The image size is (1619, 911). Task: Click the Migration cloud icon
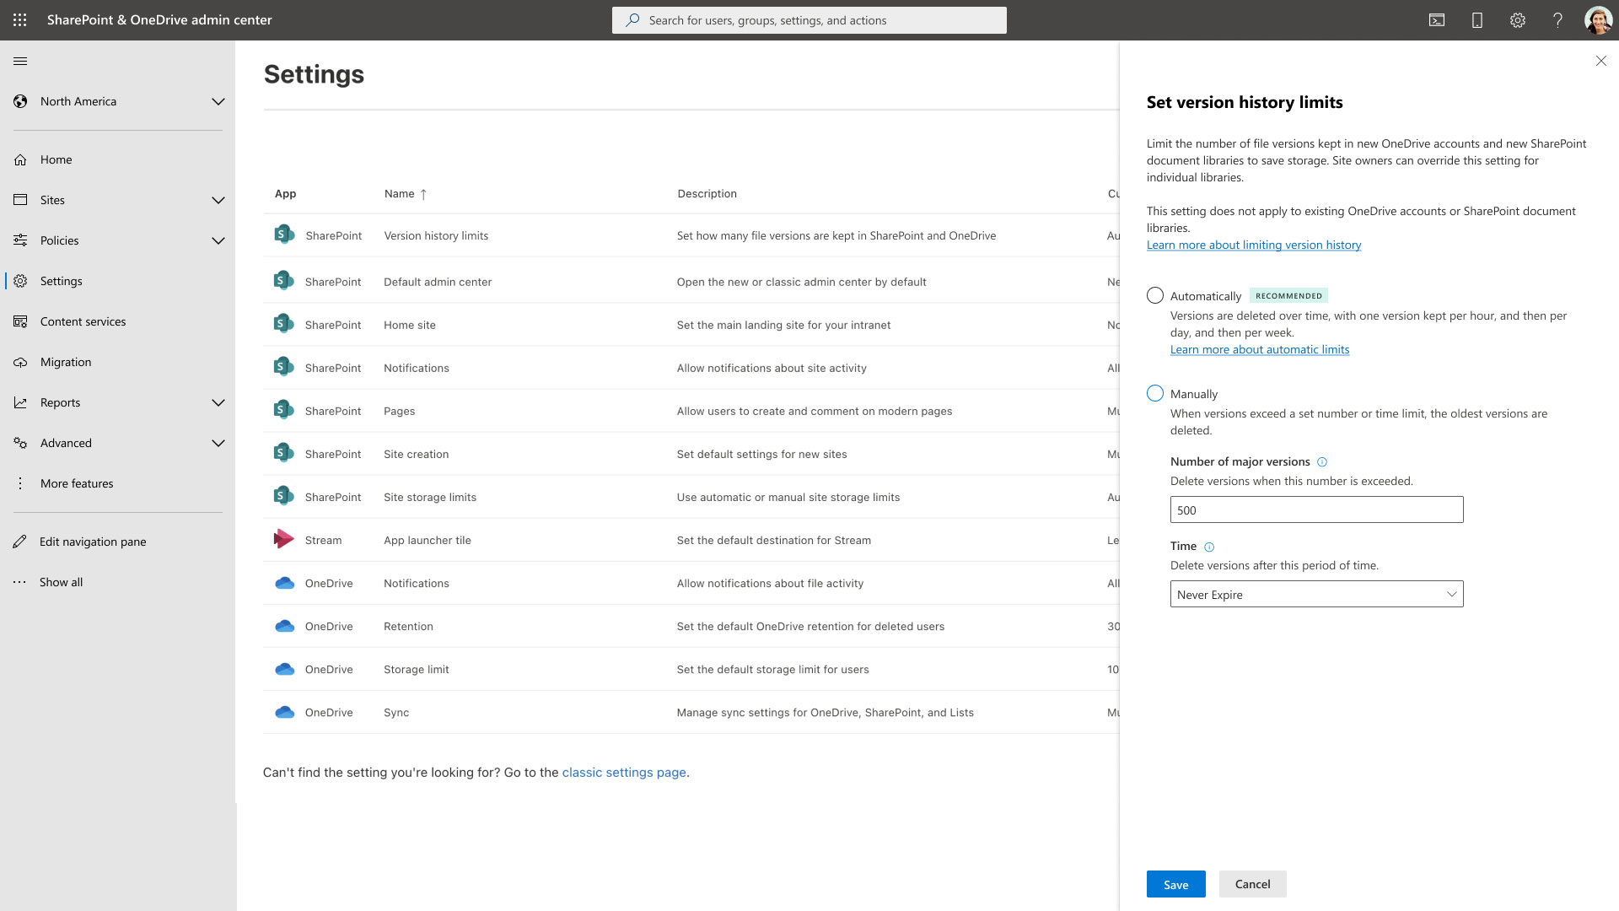pos(20,362)
